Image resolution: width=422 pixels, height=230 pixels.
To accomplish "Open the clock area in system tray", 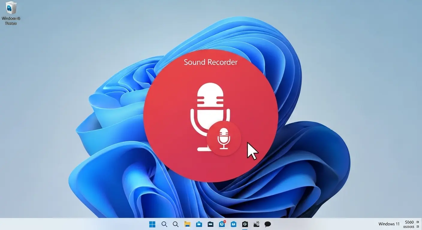I will pos(409,224).
